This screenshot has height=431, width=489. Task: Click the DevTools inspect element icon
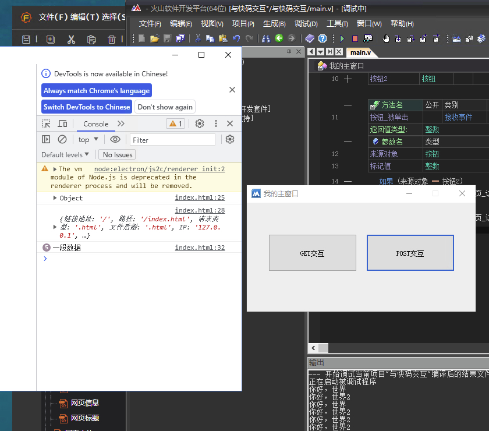[46, 123]
